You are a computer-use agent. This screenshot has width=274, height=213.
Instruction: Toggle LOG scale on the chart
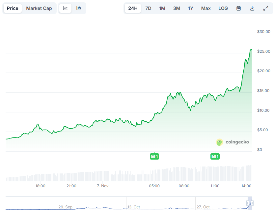tap(223, 8)
